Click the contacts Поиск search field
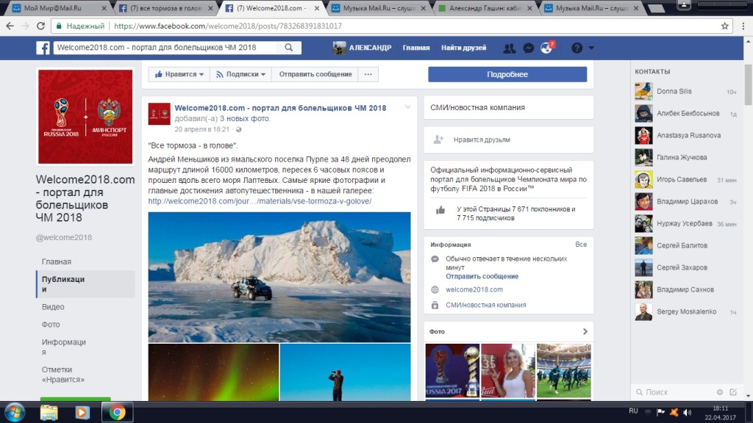This screenshot has height=423, width=753. click(672, 392)
